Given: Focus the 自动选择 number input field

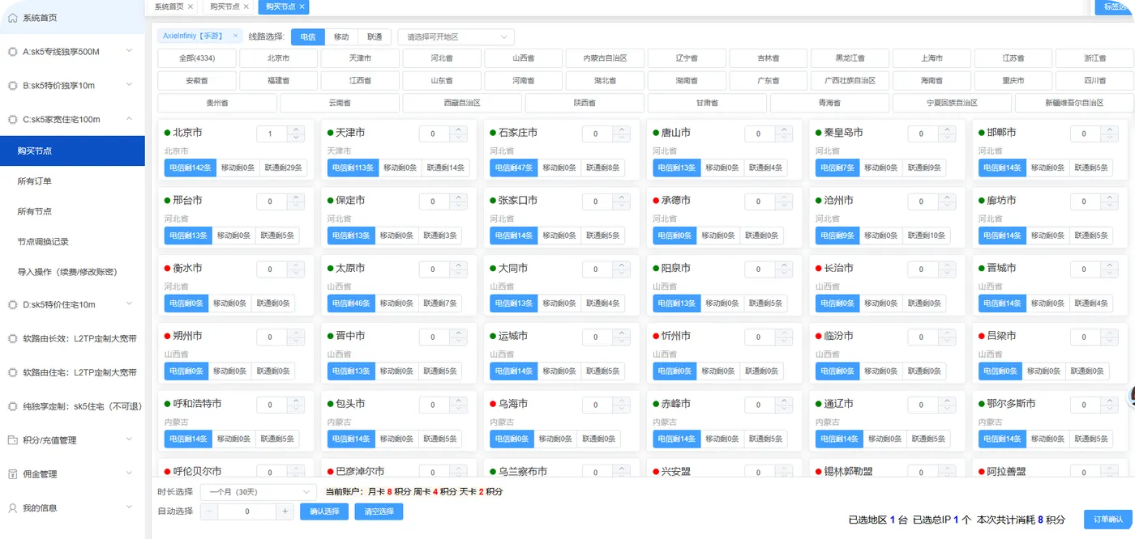Looking at the screenshot, I should 247,511.
